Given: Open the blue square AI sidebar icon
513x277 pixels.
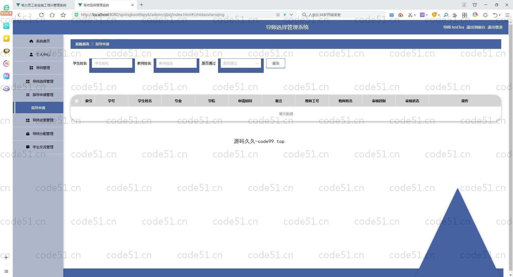Looking at the screenshot, I should (x=6, y=76).
